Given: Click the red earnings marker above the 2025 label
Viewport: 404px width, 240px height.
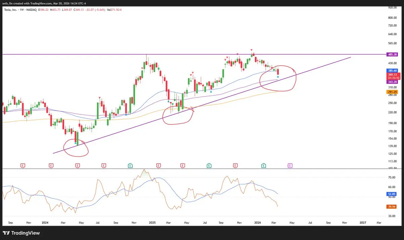Looking at the screenshot, I should 159,166.
